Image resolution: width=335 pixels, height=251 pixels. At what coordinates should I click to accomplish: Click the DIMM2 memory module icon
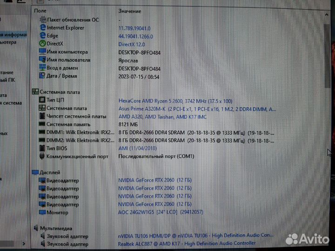[42, 140]
